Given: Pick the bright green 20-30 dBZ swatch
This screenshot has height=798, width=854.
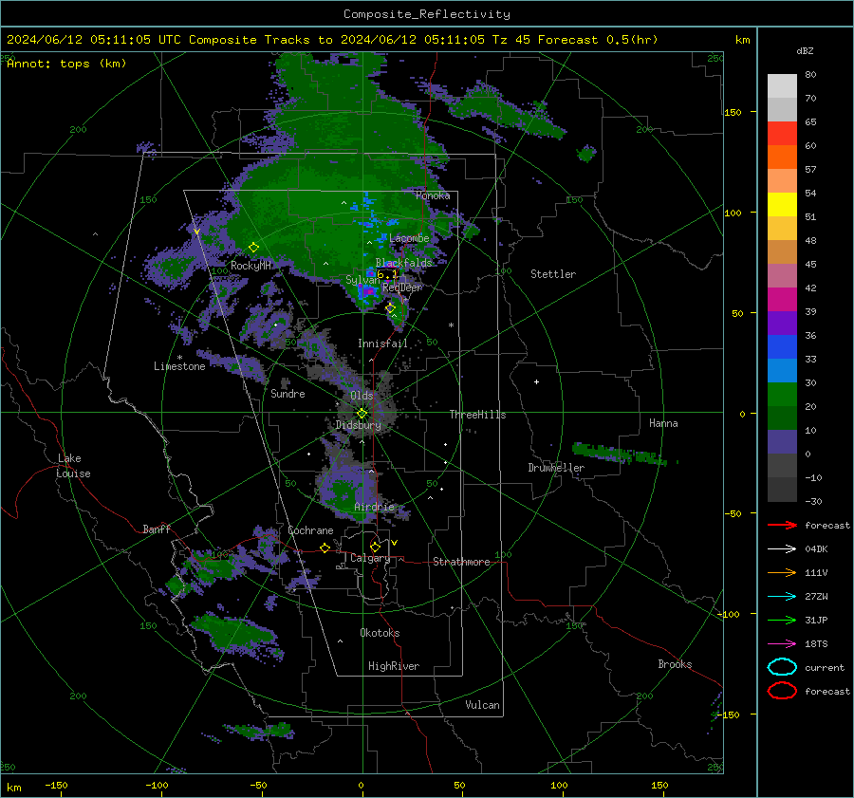Looking at the screenshot, I should click(782, 395).
